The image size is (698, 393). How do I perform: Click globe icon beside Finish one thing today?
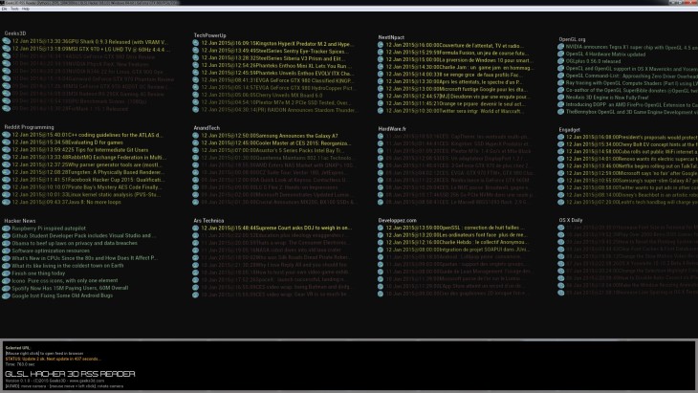pyautogui.click(x=7, y=273)
